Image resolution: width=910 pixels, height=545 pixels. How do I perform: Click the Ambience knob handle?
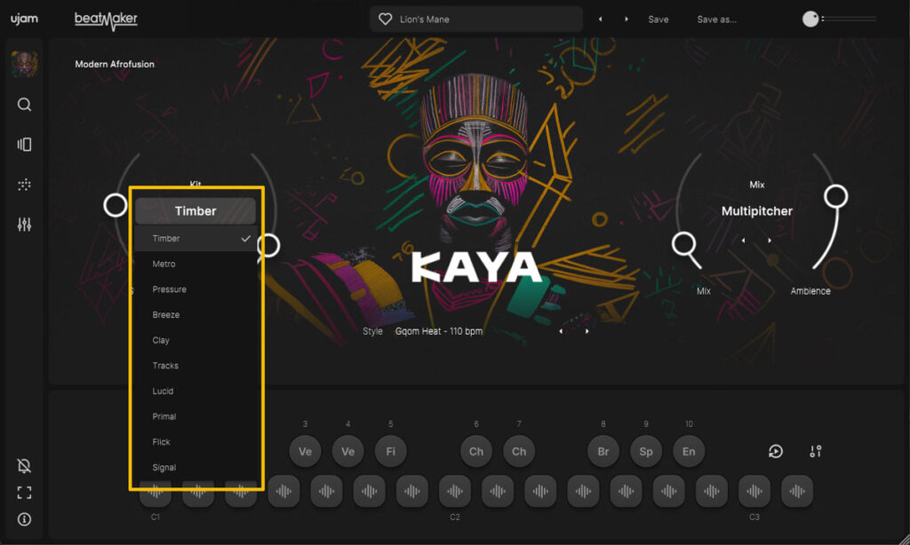pyautogui.click(x=835, y=196)
